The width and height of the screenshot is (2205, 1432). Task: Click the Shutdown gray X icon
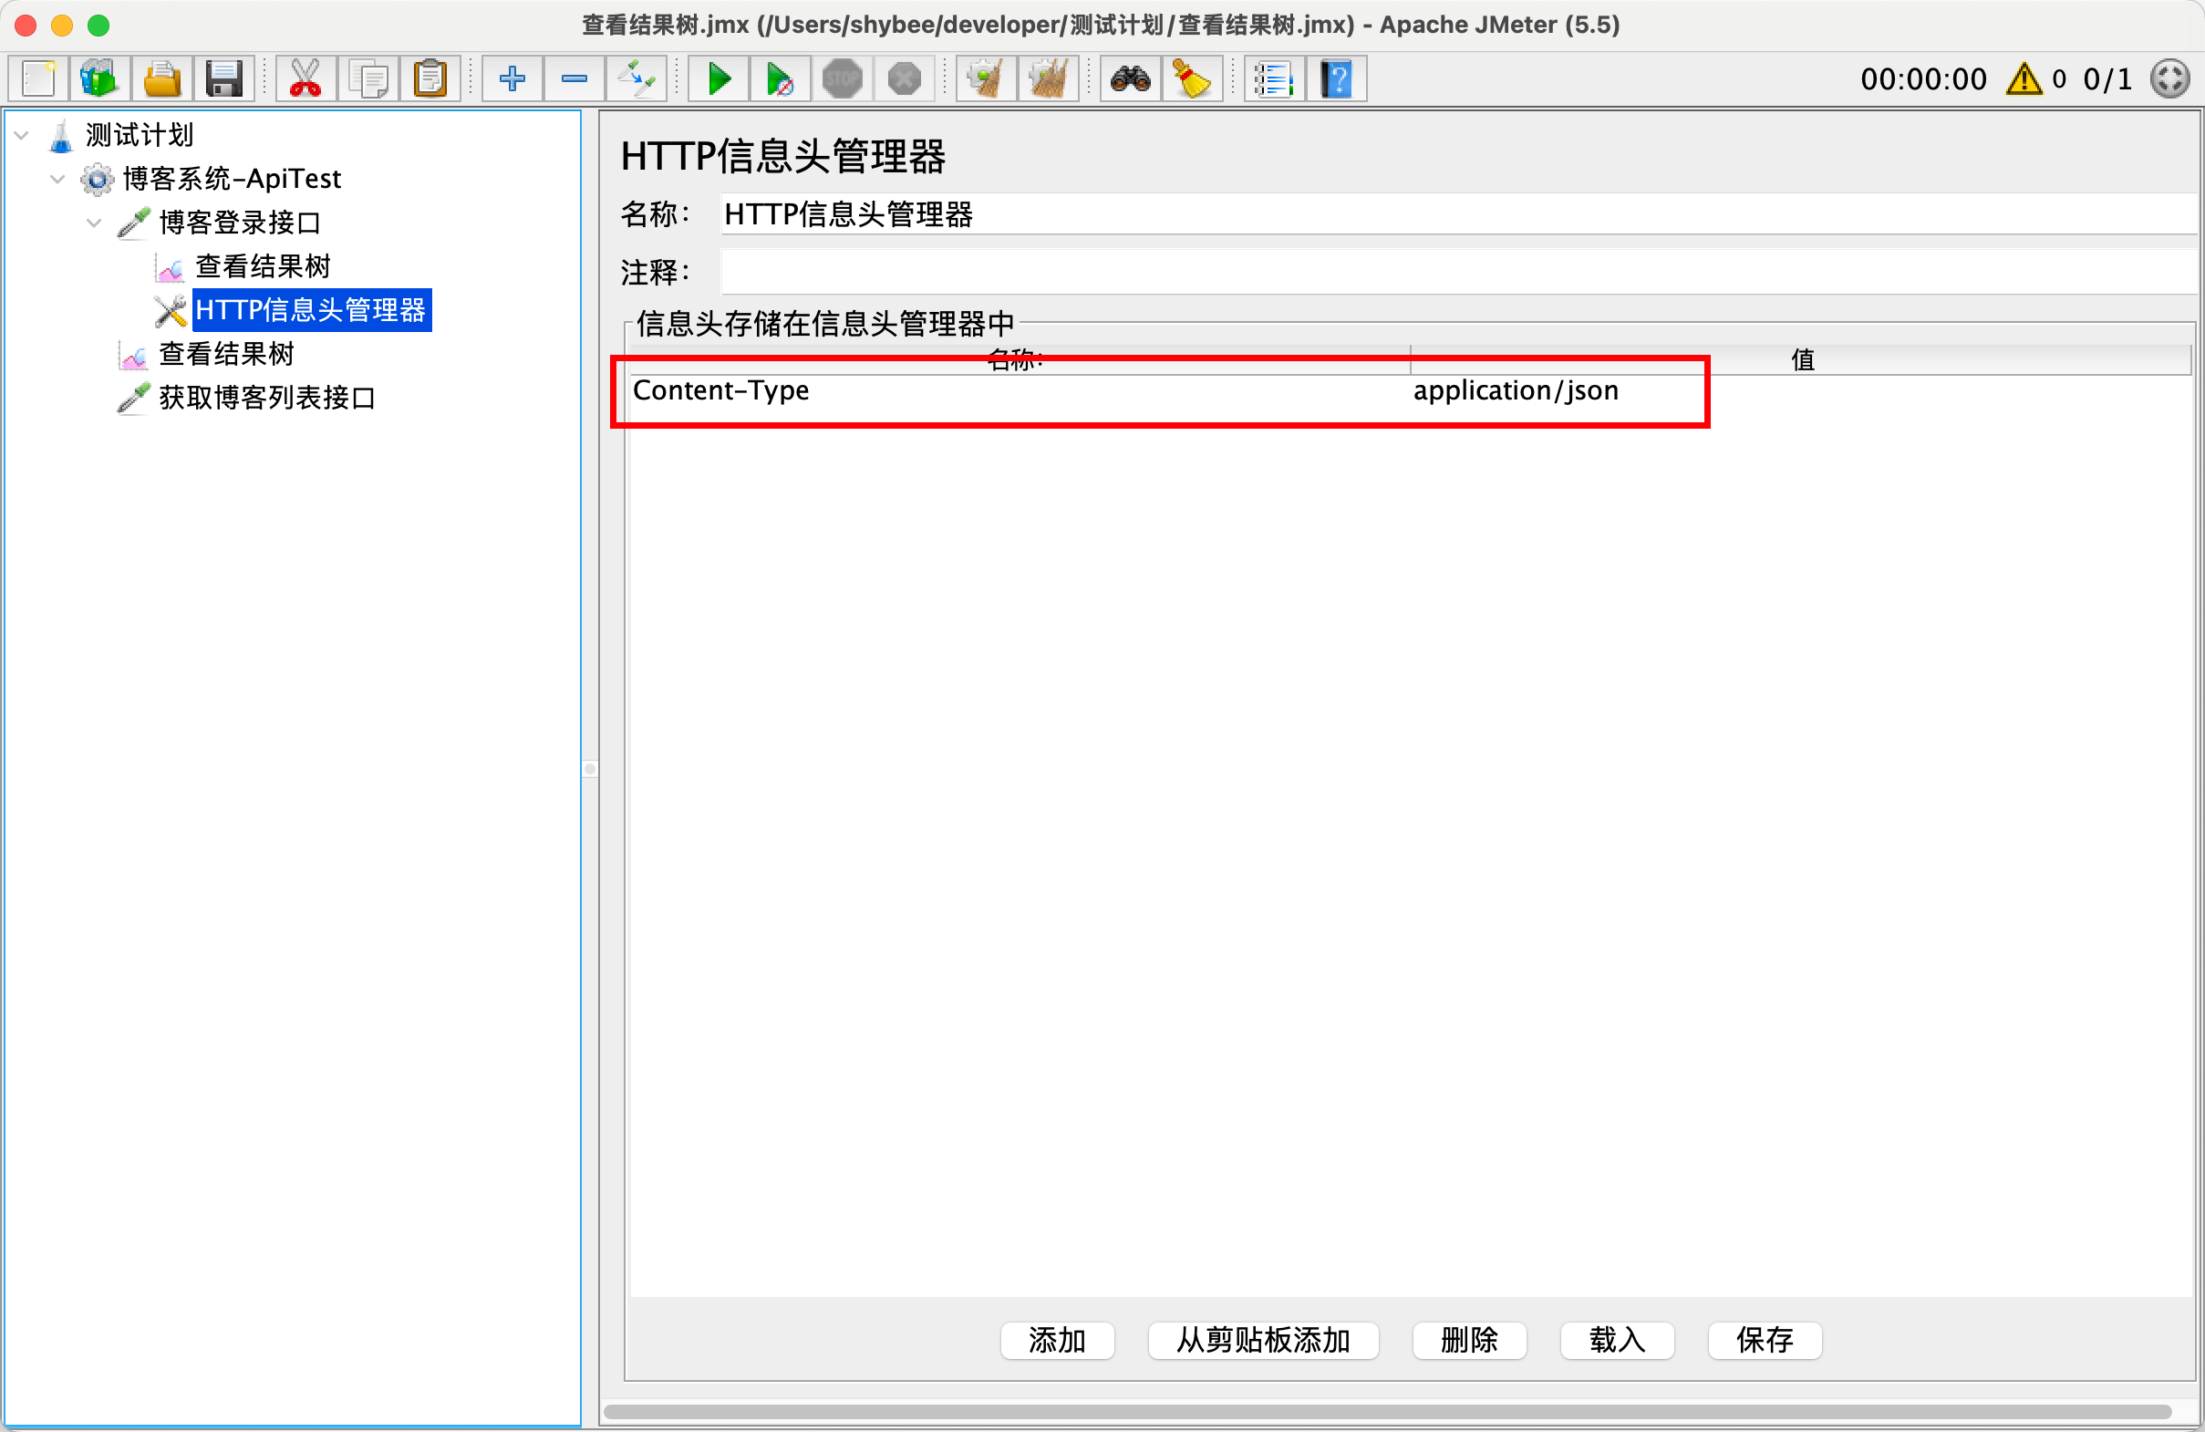point(905,78)
